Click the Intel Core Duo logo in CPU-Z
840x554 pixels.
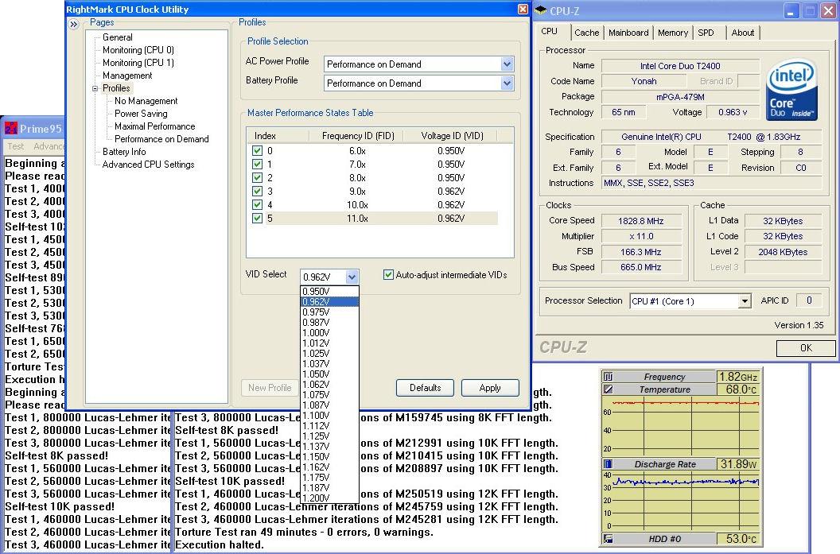pyautogui.click(x=791, y=89)
